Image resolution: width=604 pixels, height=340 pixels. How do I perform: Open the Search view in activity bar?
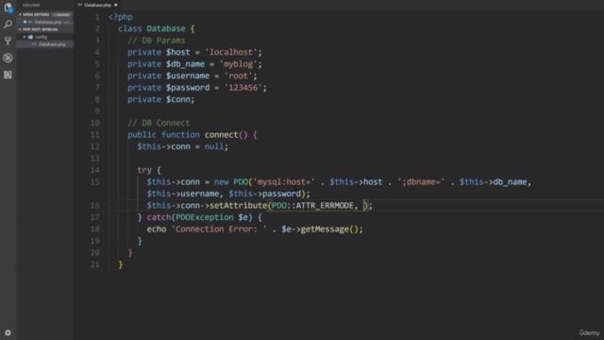click(x=8, y=25)
